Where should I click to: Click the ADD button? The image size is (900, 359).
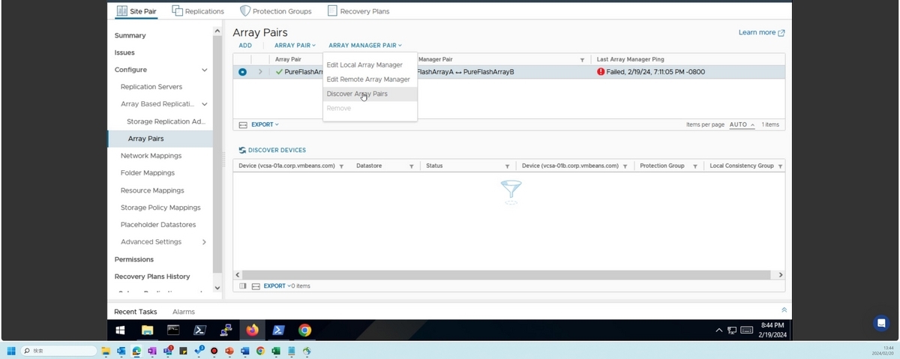tap(245, 46)
